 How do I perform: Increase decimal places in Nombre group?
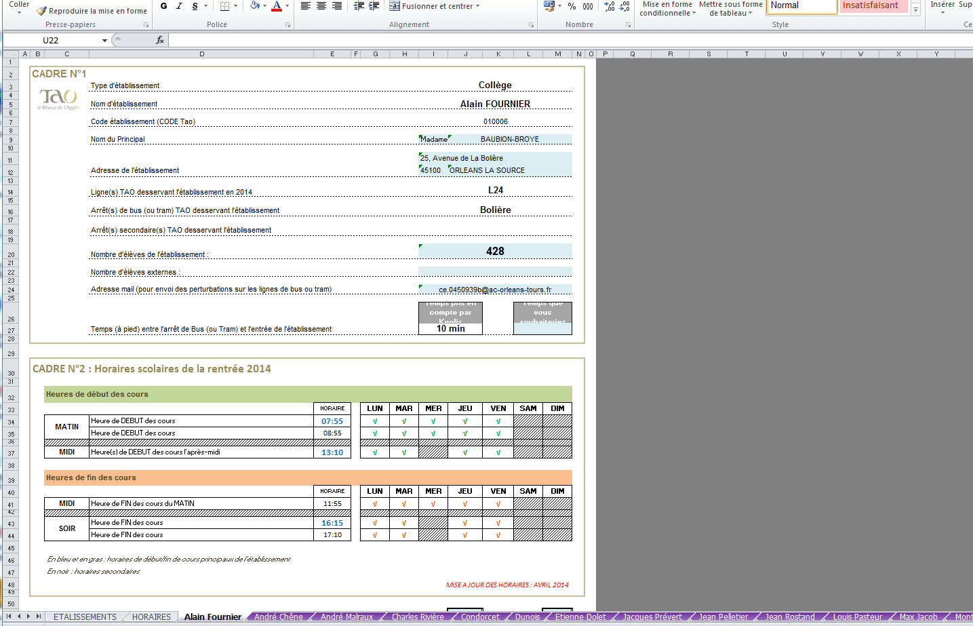click(x=609, y=6)
